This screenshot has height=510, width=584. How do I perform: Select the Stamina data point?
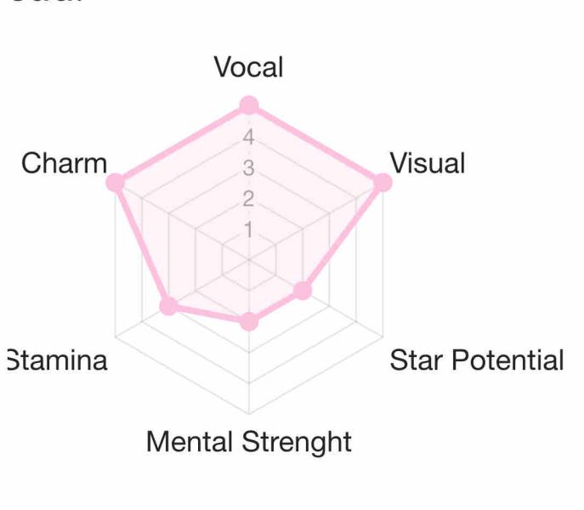tap(168, 306)
